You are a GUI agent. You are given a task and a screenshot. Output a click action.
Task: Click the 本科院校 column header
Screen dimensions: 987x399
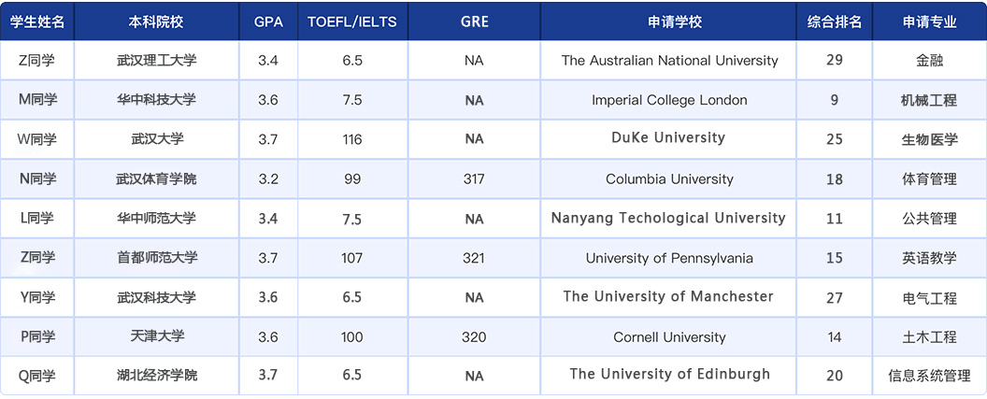pyautogui.click(x=156, y=21)
